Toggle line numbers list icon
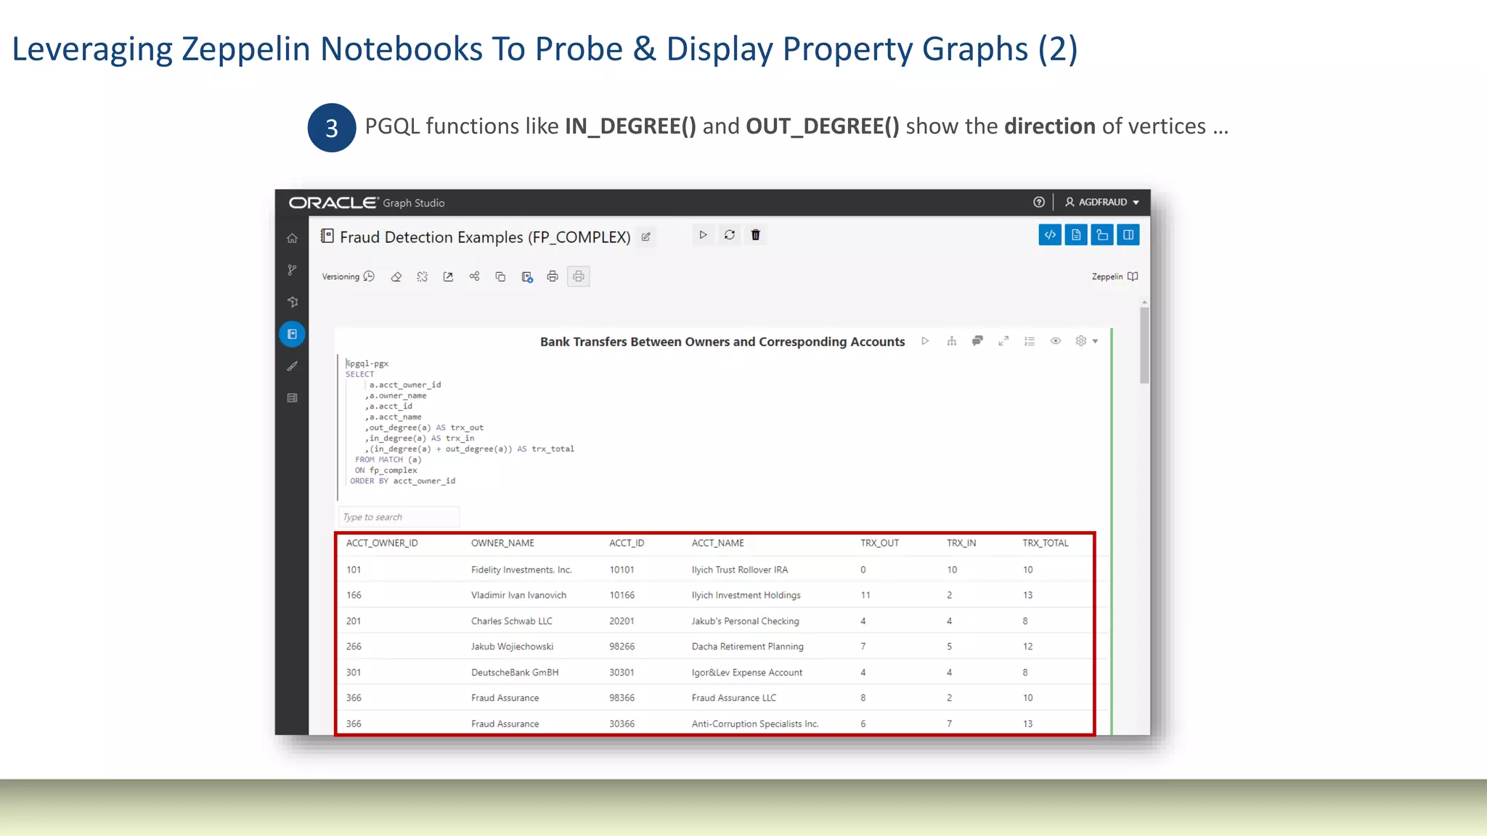The height and width of the screenshot is (836, 1487). pyautogui.click(x=1030, y=341)
